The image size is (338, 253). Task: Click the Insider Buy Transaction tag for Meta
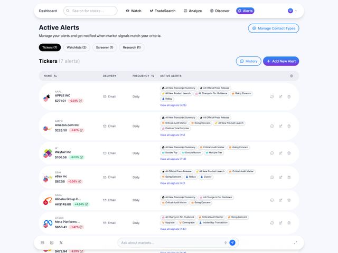tap(213, 222)
